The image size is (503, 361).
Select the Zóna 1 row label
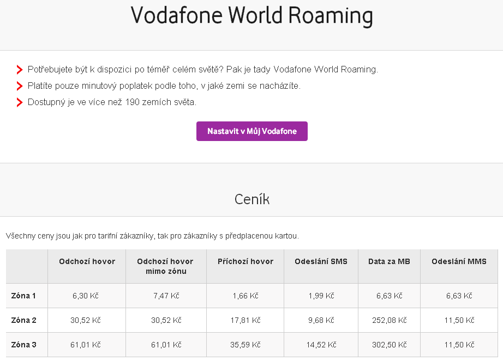23,296
